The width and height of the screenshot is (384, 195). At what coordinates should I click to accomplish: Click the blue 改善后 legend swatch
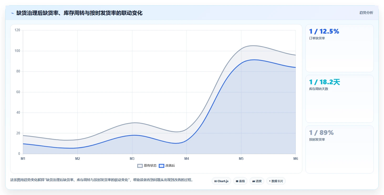pyautogui.click(x=162, y=166)
